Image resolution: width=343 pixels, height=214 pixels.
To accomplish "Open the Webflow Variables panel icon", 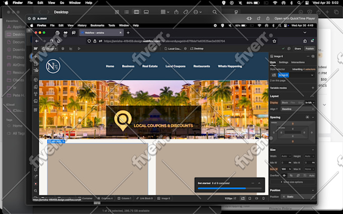I will coord(36,87).
